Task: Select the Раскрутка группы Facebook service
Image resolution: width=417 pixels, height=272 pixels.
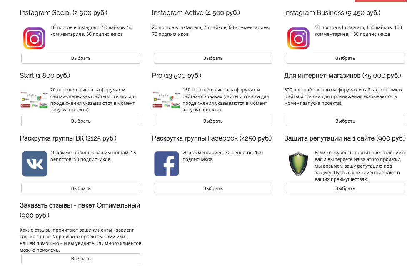Action: tap(213, 188)
